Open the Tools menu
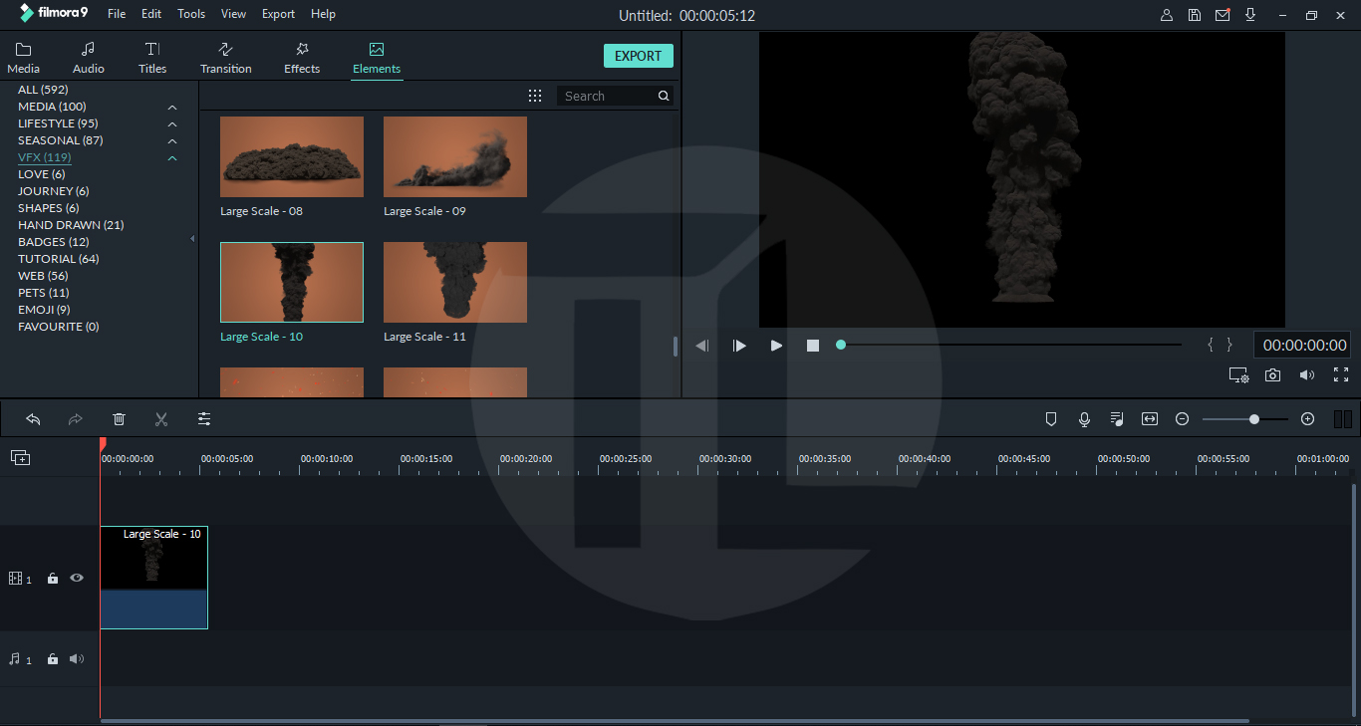The image size is (1361, 726). tap(191, 14)
